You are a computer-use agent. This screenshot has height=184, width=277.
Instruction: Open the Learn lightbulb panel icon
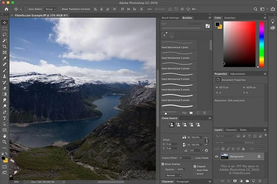click(x=273, y=21)
